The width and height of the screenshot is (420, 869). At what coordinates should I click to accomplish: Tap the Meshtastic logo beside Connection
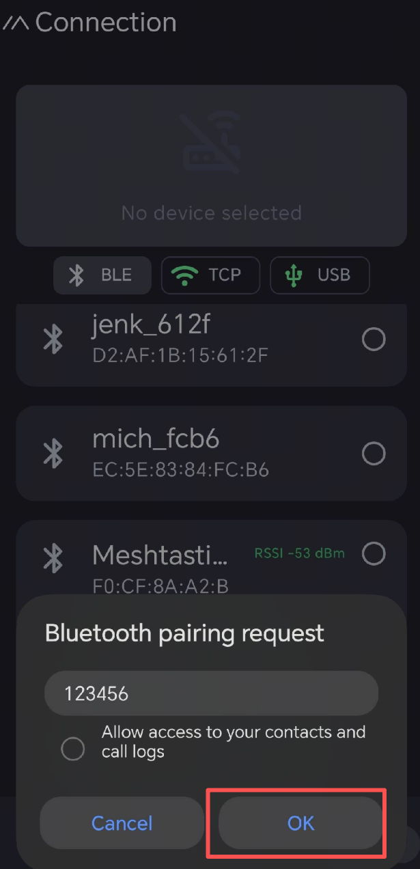[x=15, y=23]
